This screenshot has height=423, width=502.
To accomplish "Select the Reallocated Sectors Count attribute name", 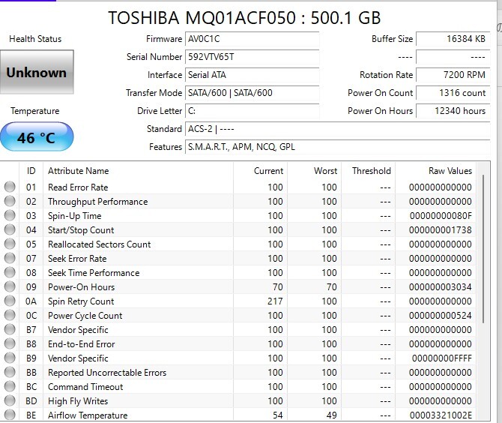I will point(99,244).
